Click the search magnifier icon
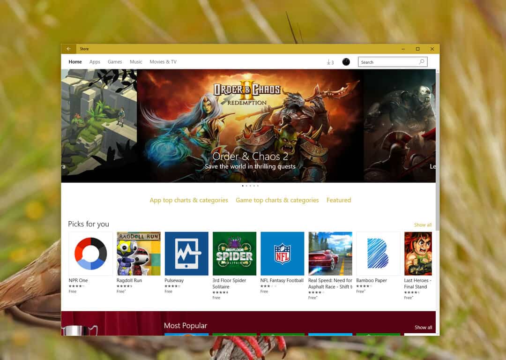506x360 pixels. click(422, 62)
